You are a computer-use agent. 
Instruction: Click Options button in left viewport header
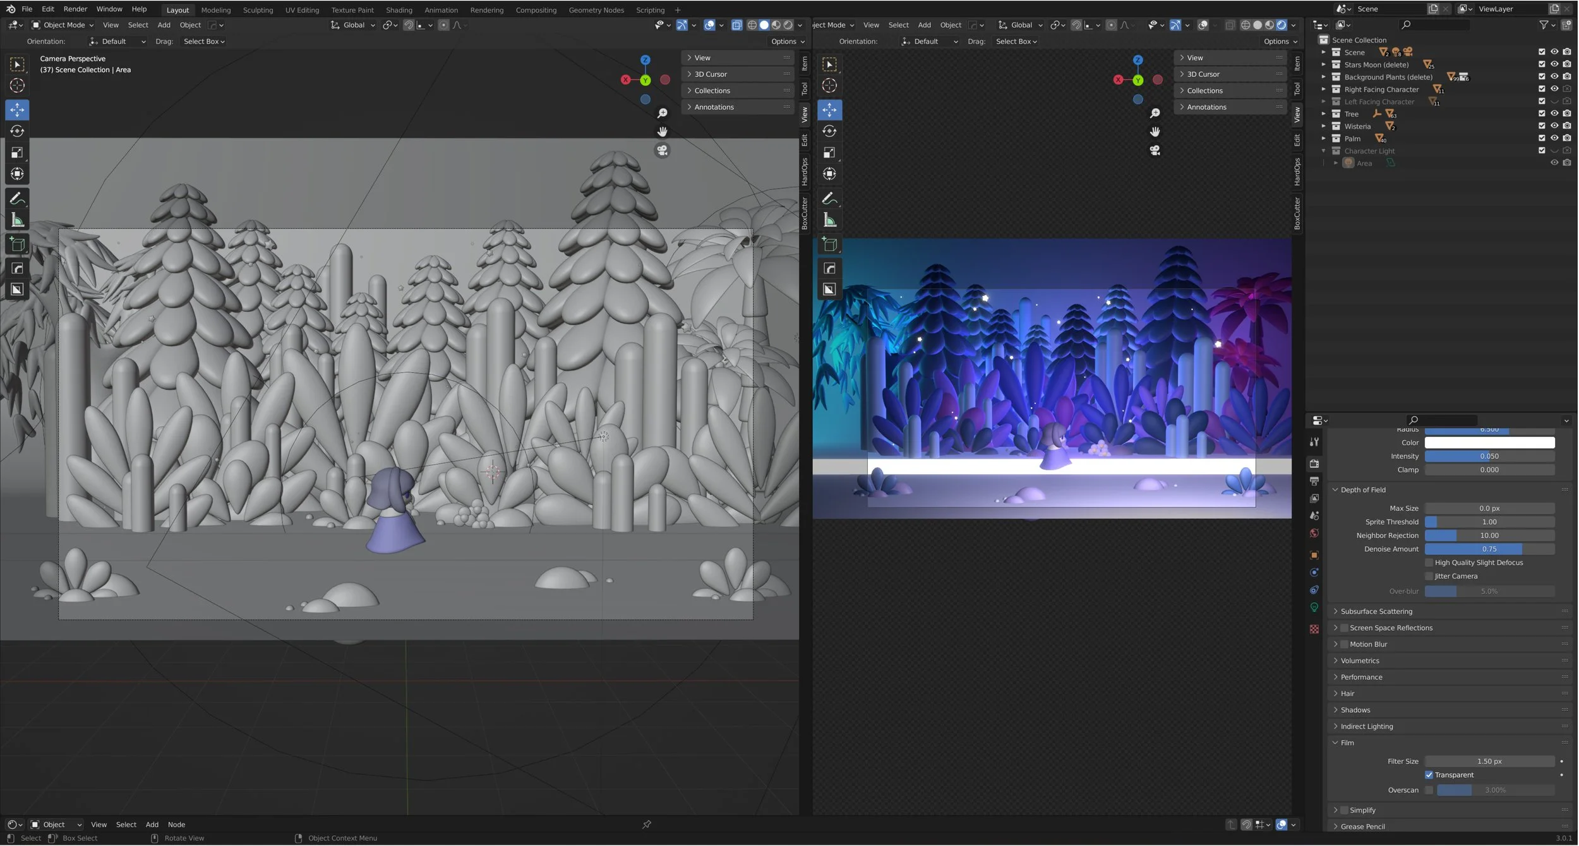click(787, 42)
